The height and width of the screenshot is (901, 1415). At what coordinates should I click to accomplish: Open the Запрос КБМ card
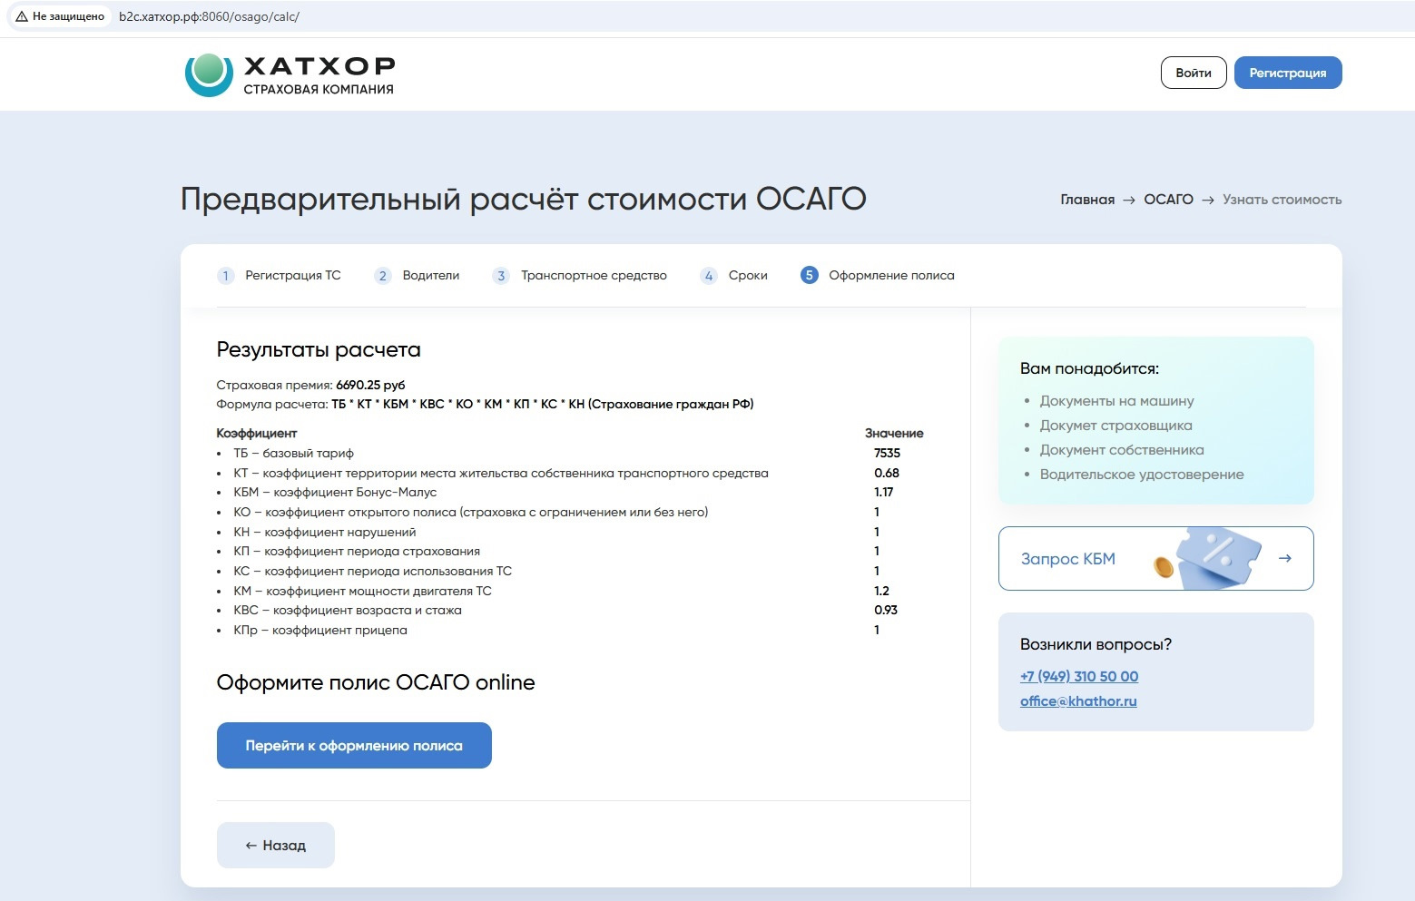[1156, 558]
